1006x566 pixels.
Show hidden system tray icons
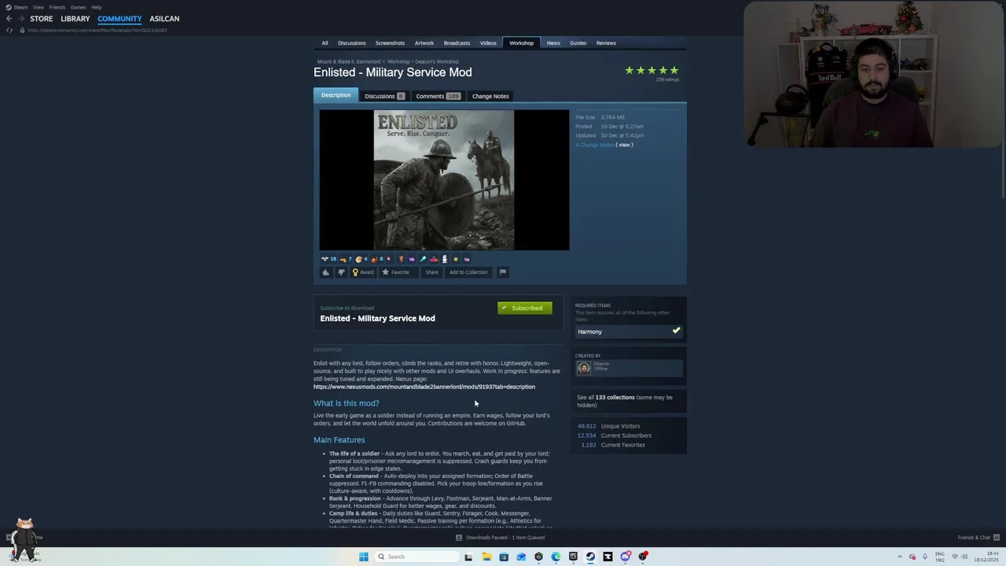[900, 557]
